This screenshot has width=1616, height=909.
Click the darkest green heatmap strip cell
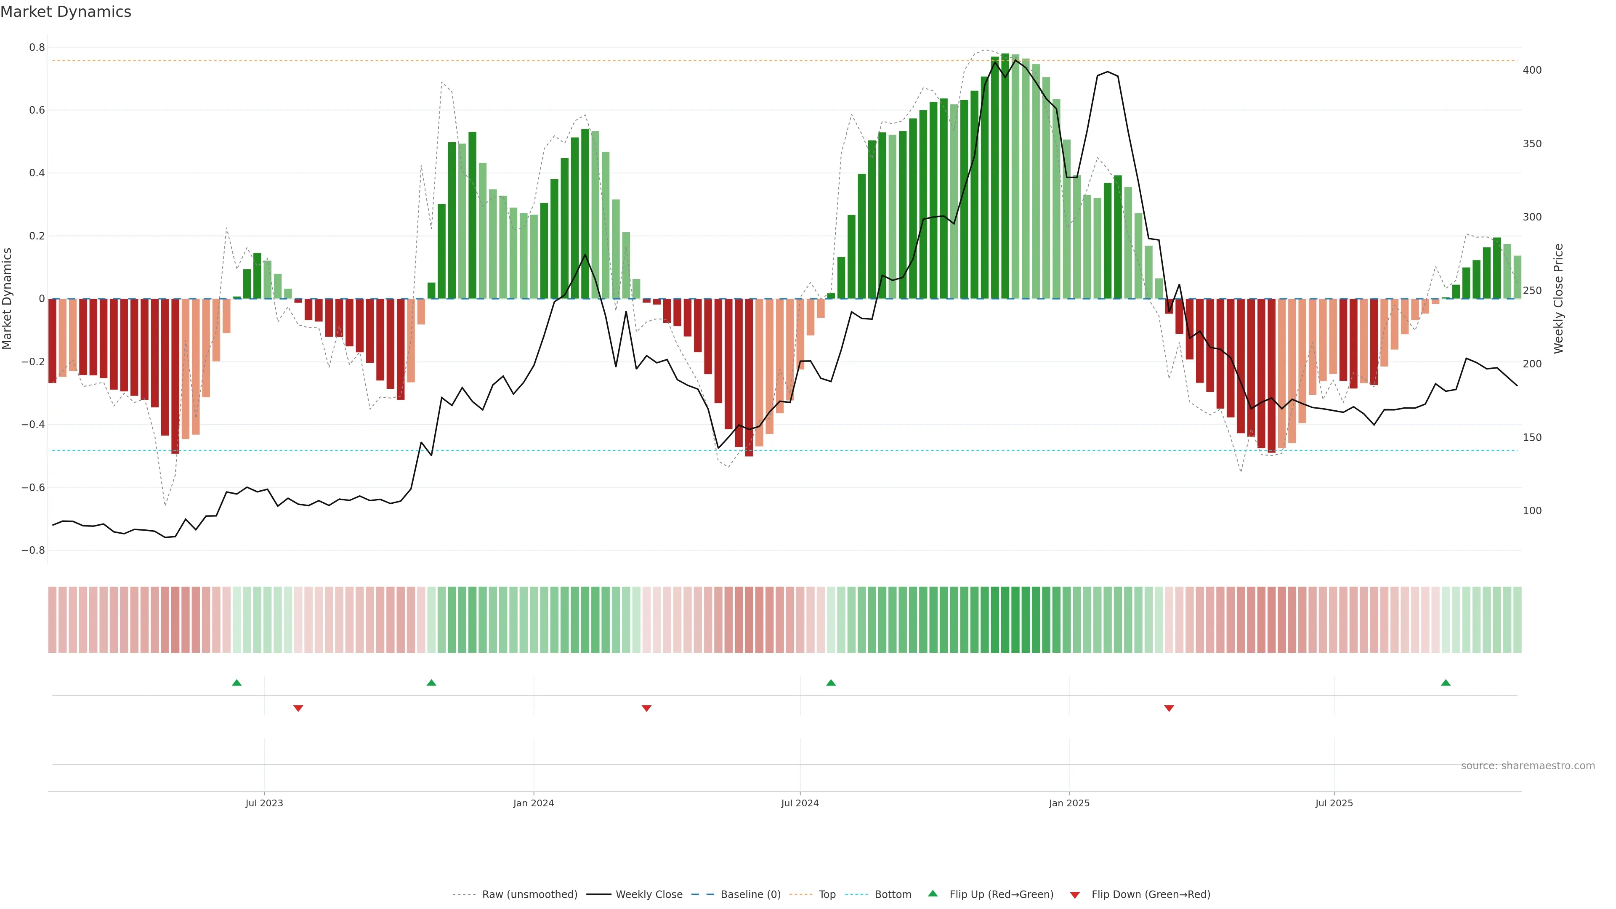(1005, 620)
